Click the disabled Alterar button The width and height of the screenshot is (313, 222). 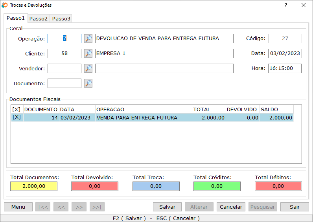pyautogui.click(x=199, y=207)
